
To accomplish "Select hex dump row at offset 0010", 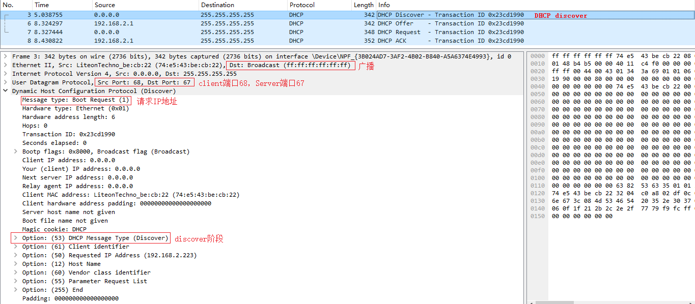I will [611, 64].
